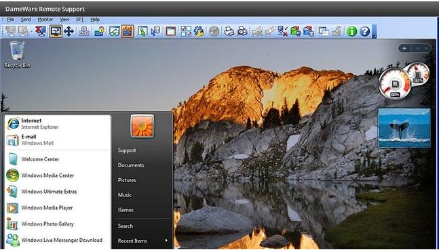Toggle the full screen monitor toolbar button
Viewport: 441px width, 252px height.
click(56, 31)
